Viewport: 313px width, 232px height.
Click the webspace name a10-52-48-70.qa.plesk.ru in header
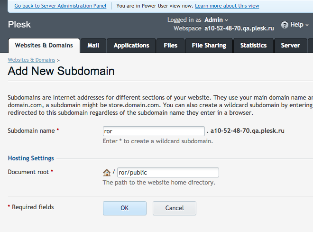[239, 28]
